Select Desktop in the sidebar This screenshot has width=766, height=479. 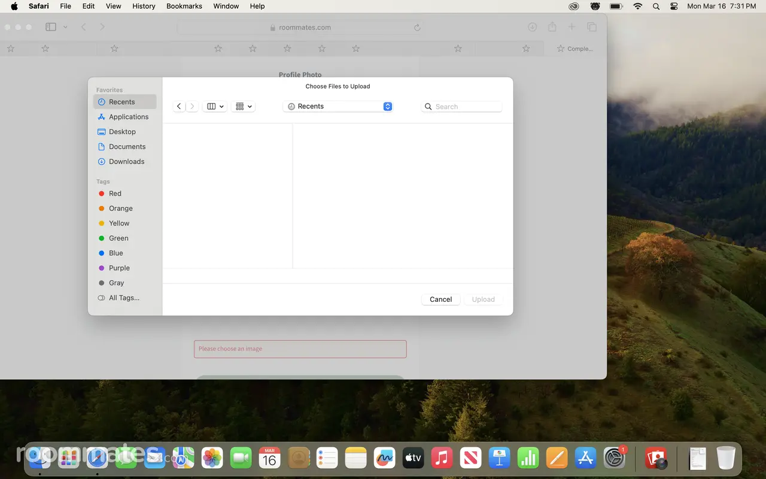tap(122, 132)
